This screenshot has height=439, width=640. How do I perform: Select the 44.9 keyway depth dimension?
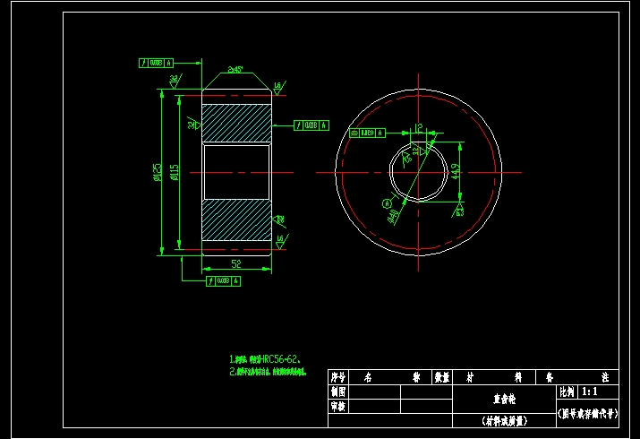point(456,171)
